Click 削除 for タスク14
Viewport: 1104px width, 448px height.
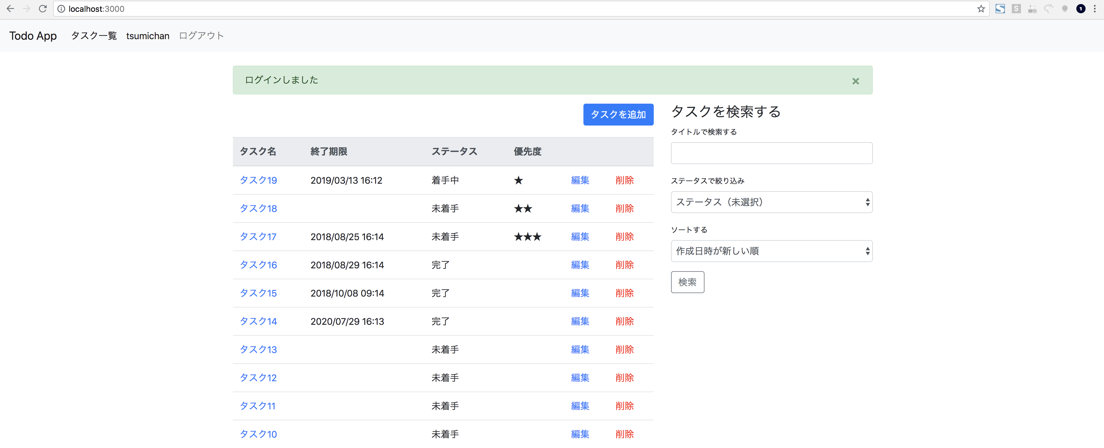(x=624, y=321)
